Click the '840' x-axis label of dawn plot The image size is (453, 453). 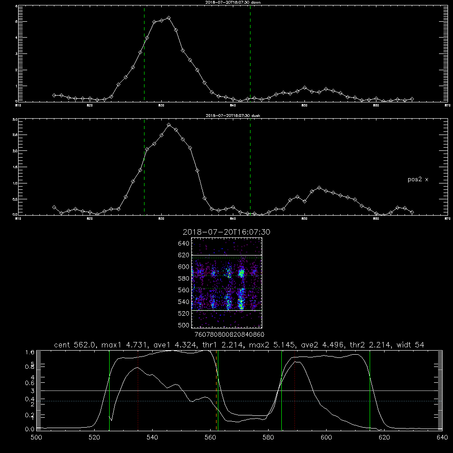pos(233,106)
